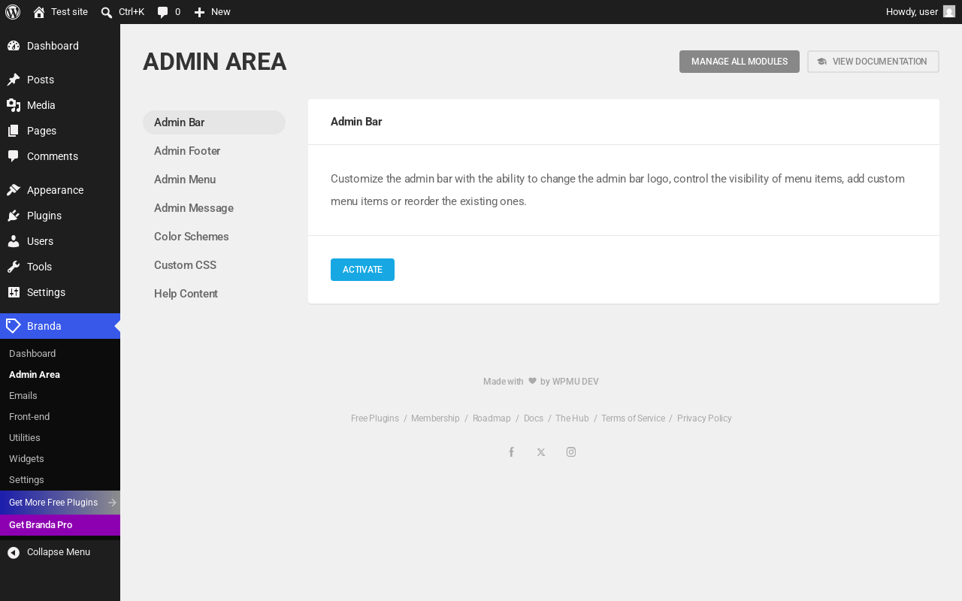
Task: Open Front-end in Branda submenu
Action: click(x=60, y=417)
